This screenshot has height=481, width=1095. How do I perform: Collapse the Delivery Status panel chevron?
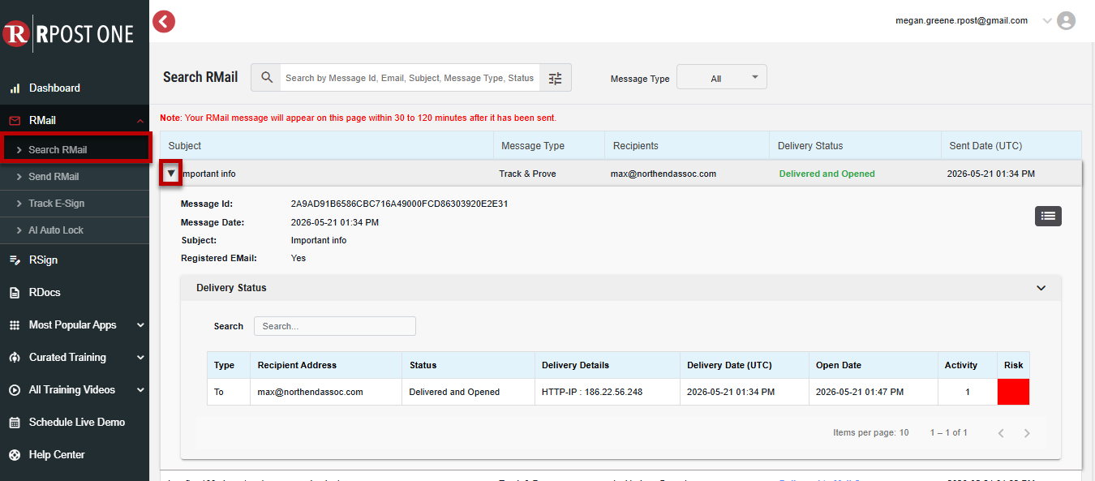pos(1041,288)
